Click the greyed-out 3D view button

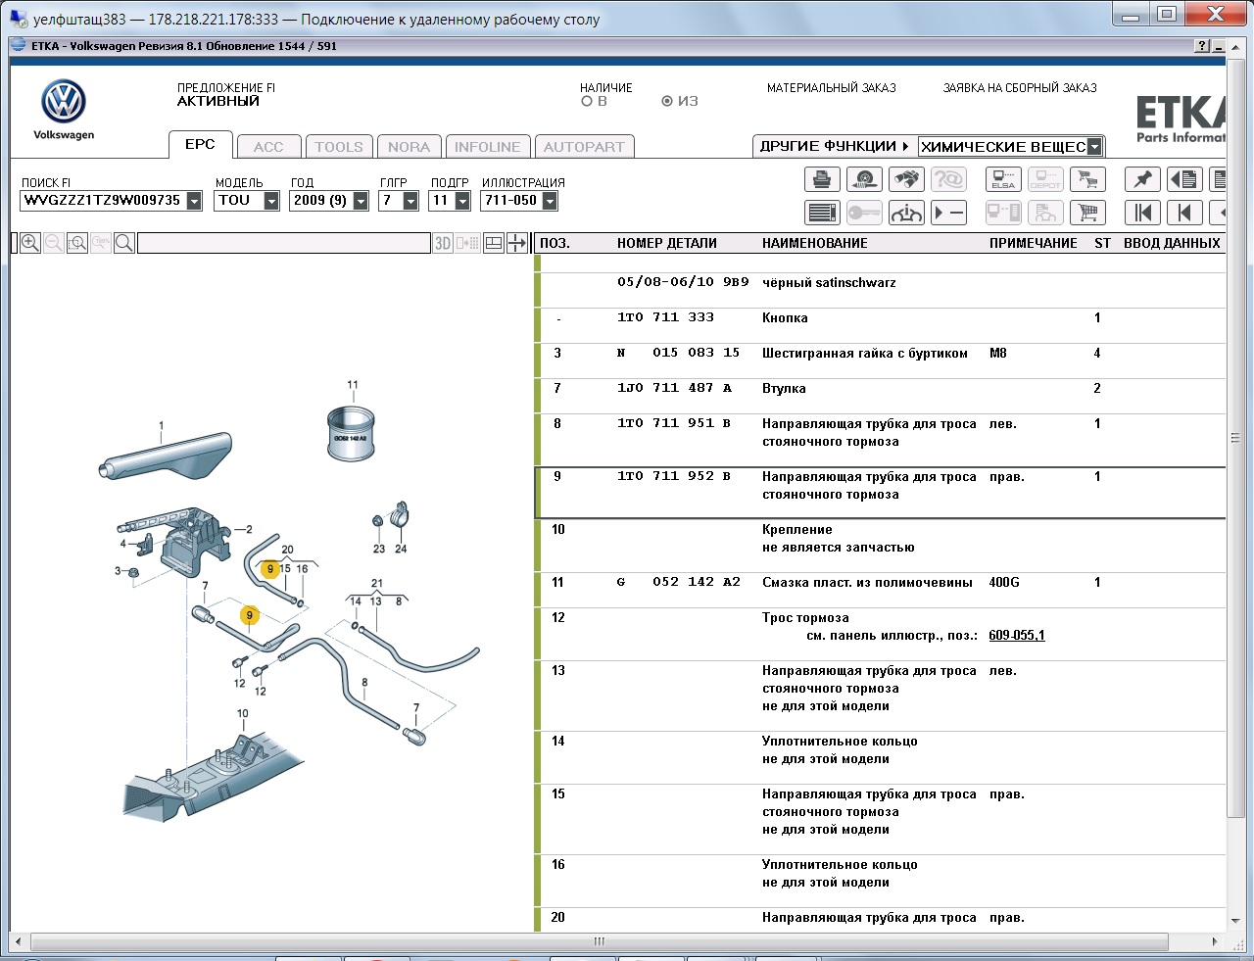(443, 243)
